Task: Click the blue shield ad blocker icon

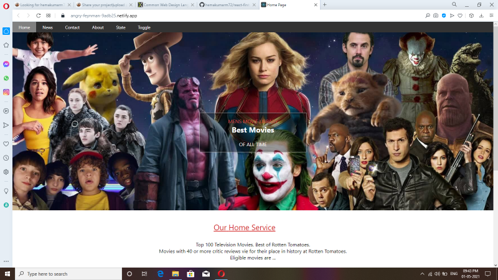Action: tap(444, 16)
